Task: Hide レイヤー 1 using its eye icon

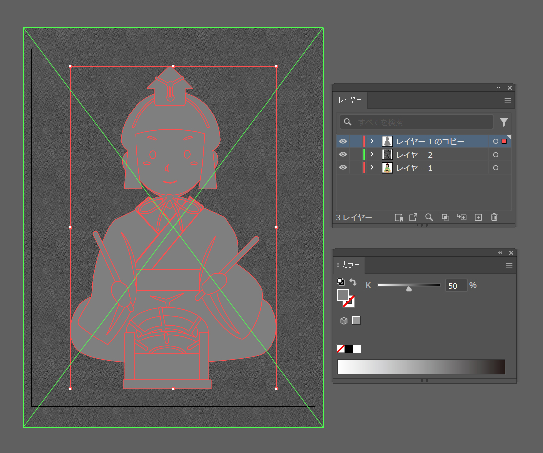Action: [x=343, y=168]
